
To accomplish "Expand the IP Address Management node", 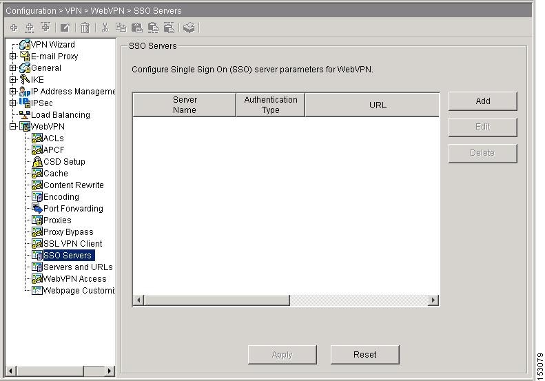I will tap(13, 92).
